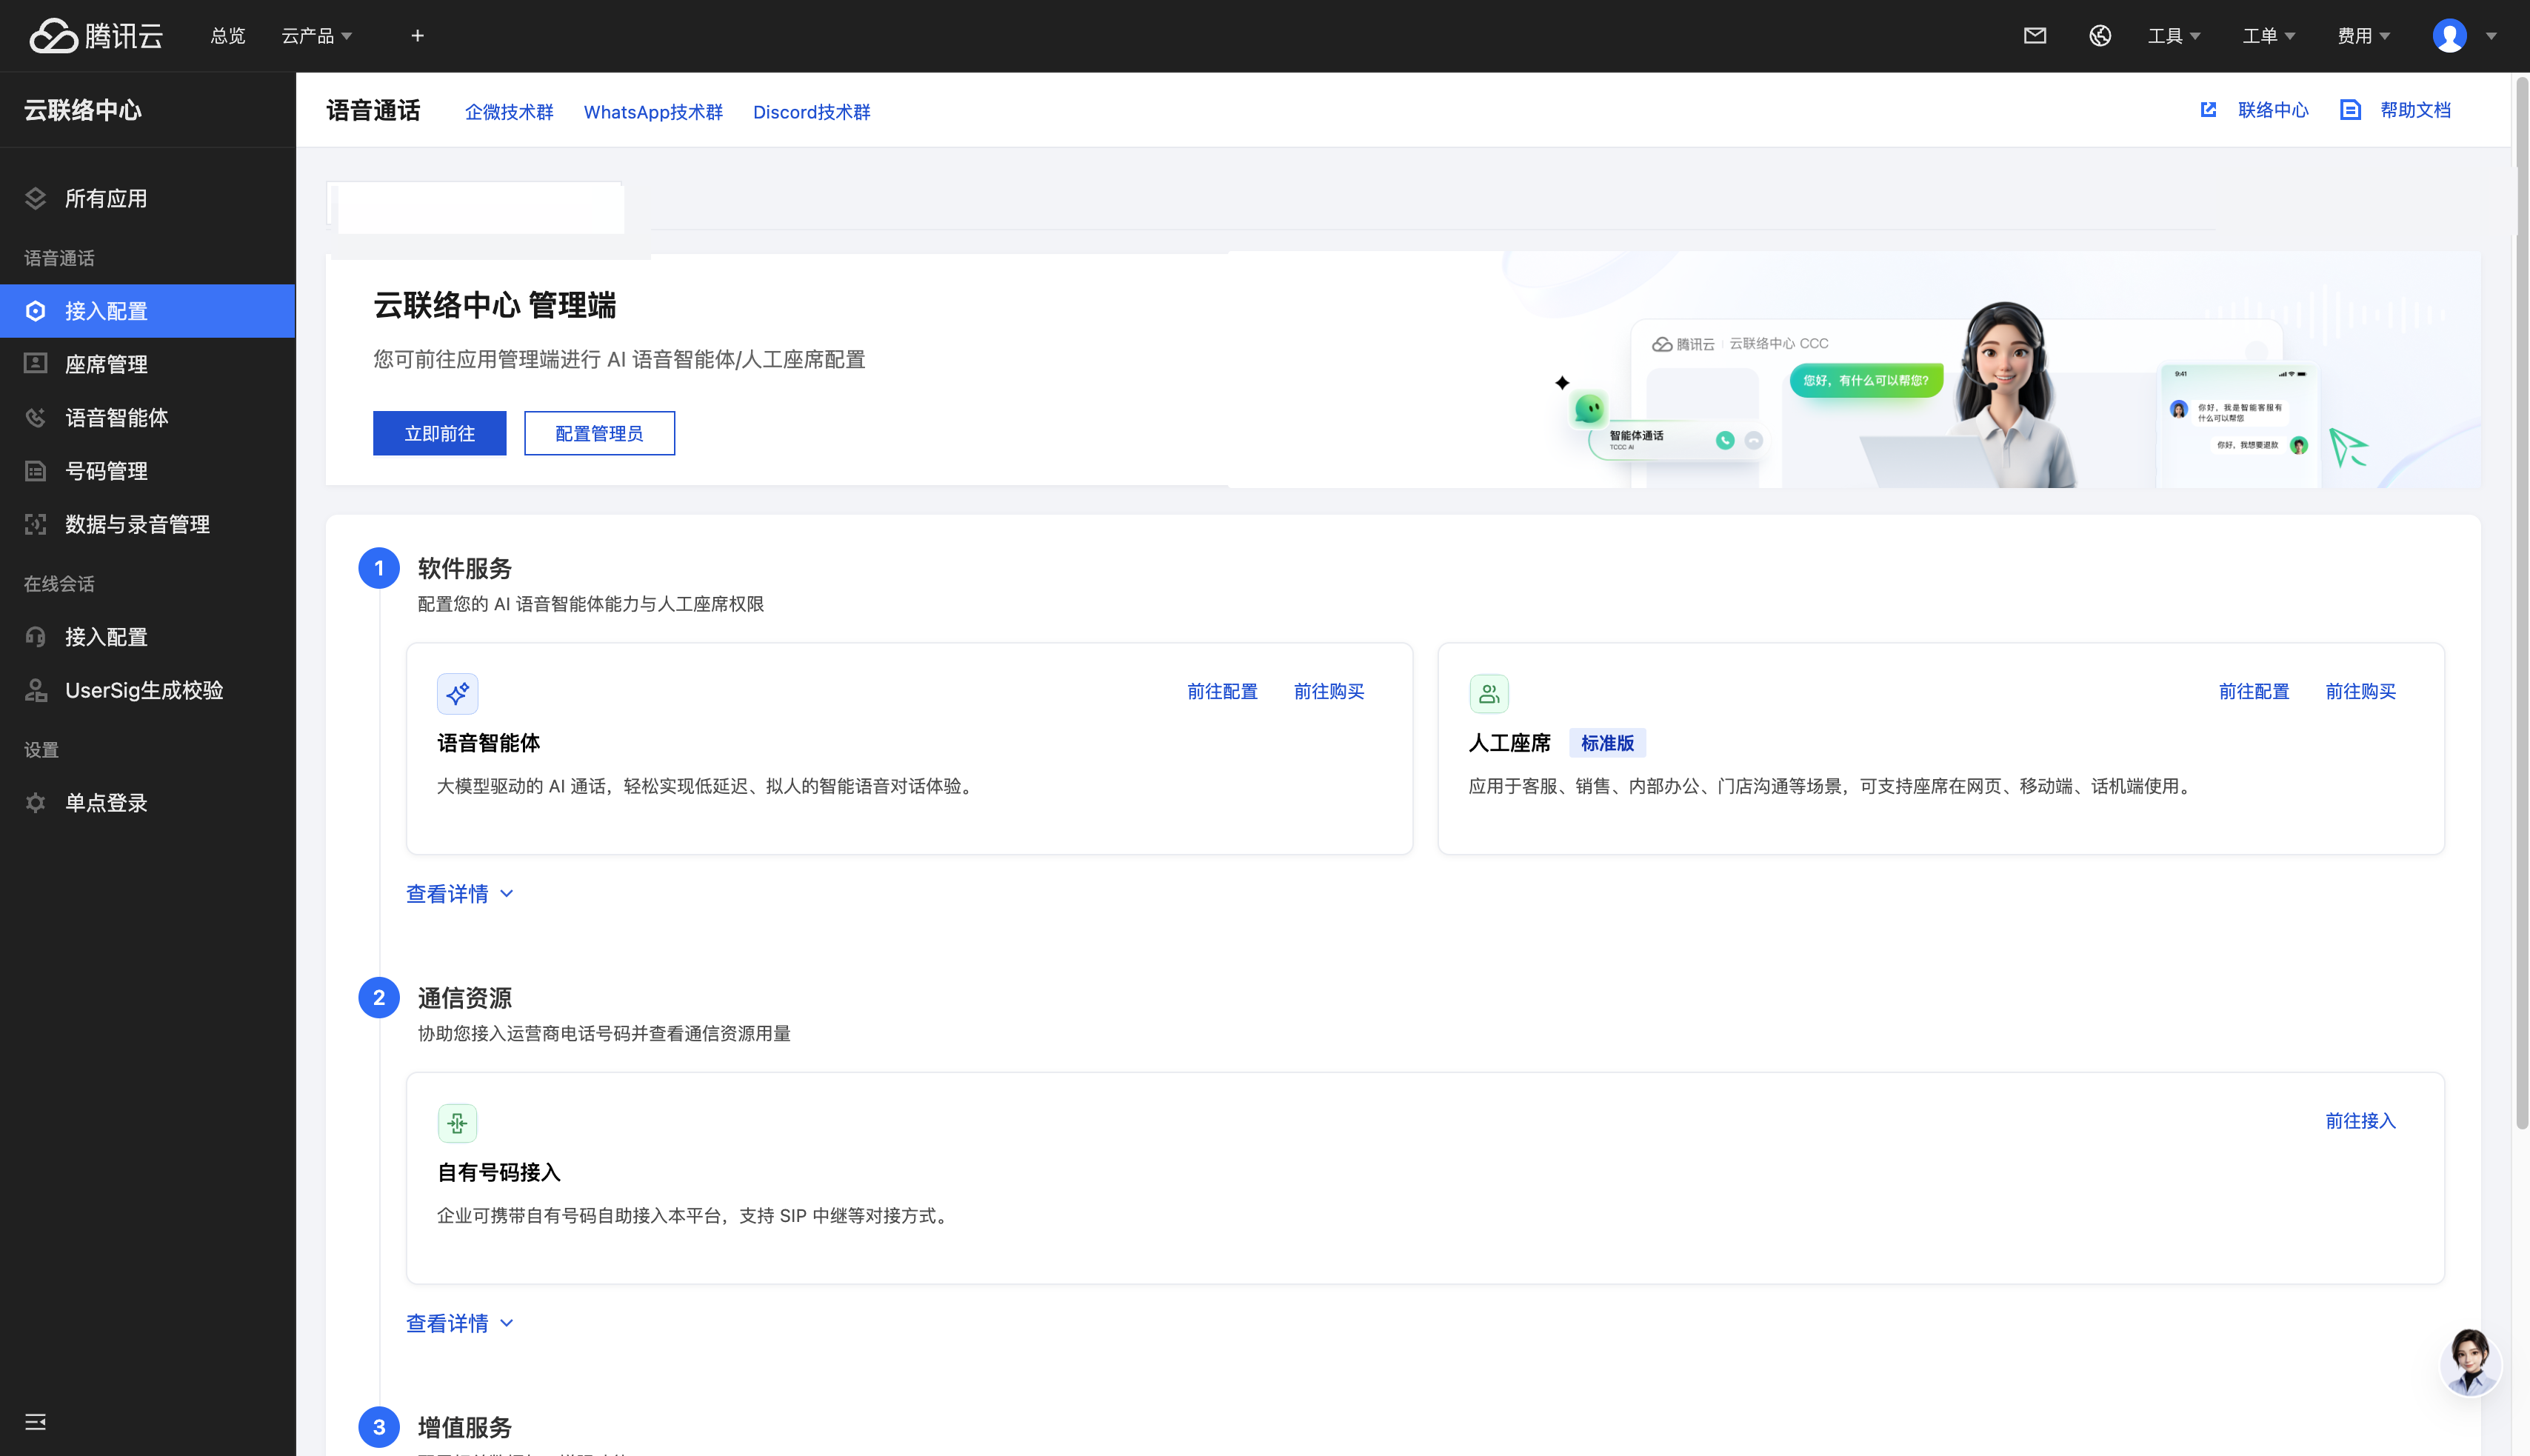2530x1456 pixels.
Task: Click the 帮助文档 document icon
Action: (x=2350, y=110)
